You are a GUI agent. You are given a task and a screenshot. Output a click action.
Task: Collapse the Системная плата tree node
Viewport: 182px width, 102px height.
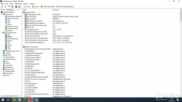(2, 33)
